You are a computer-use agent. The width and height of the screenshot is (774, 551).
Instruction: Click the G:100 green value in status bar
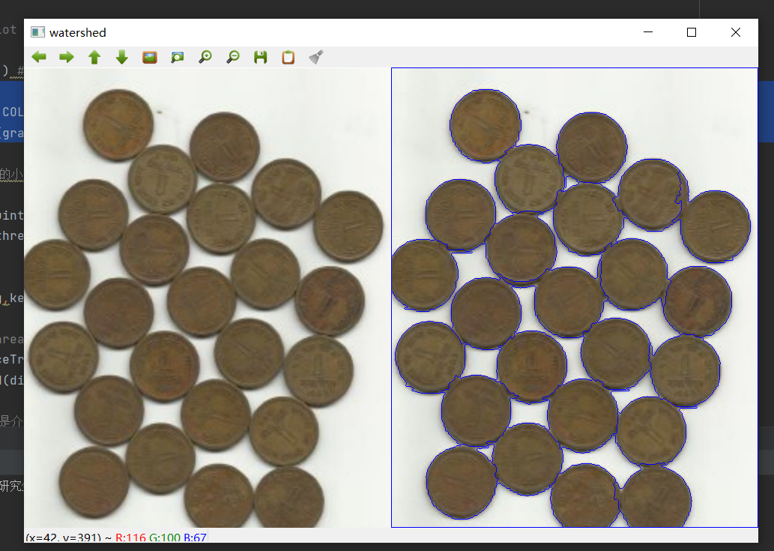(164, 538)
